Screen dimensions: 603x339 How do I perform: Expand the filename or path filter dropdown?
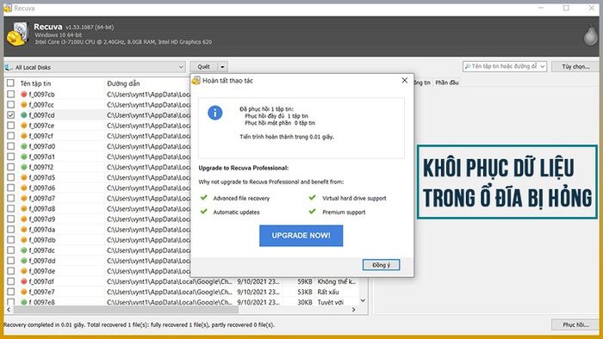[x=542, y=66]
